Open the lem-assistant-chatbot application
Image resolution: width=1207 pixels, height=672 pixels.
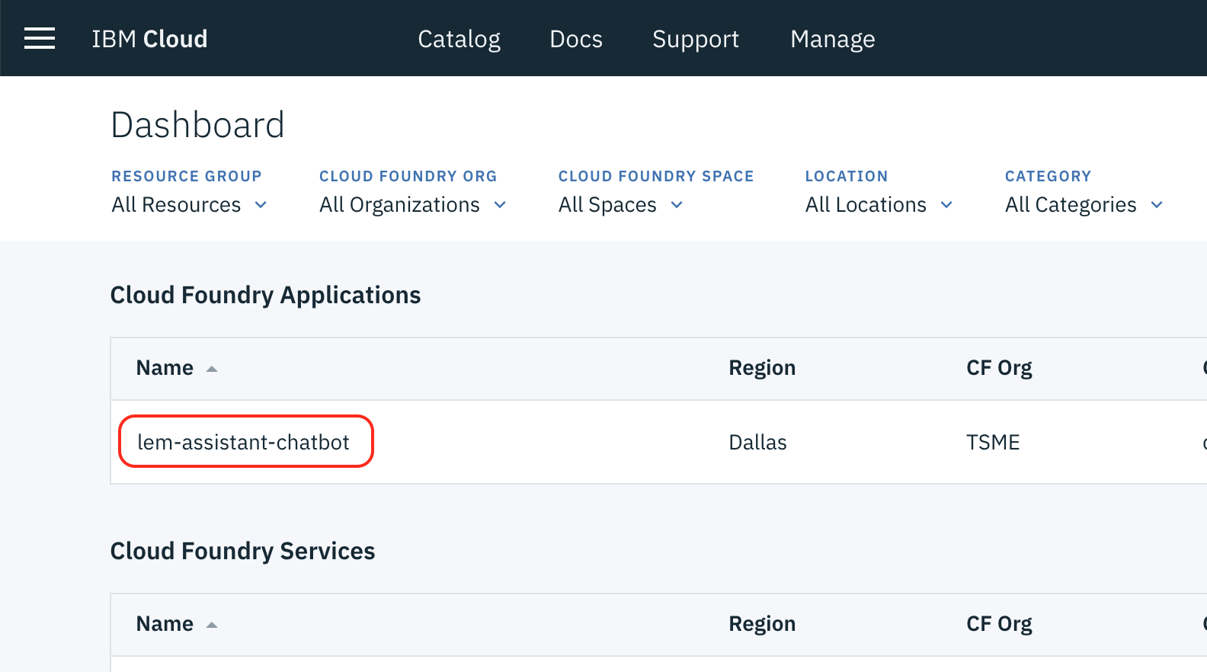click(x=244, y=443)
